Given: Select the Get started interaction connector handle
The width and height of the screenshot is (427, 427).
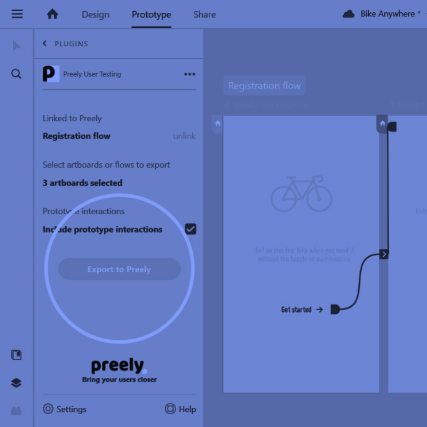Looking at the screenshot, I should [x=335, y=310].
